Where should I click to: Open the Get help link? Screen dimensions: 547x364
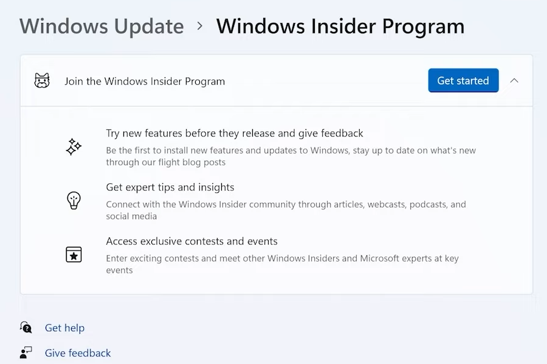coord(64,328)
